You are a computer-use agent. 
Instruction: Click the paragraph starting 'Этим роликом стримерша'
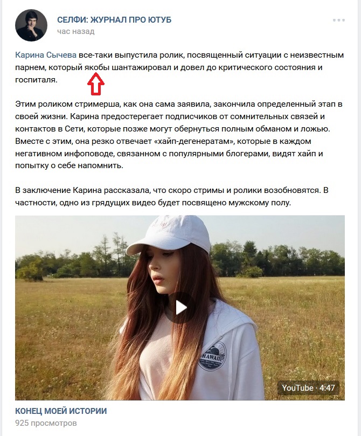179,135
